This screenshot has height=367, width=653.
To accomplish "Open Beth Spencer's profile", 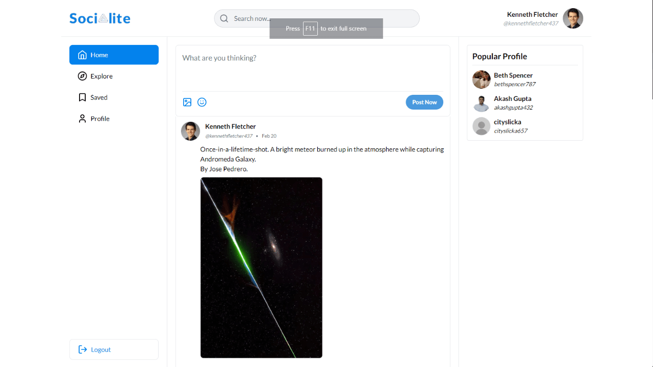I will (513, 75).
